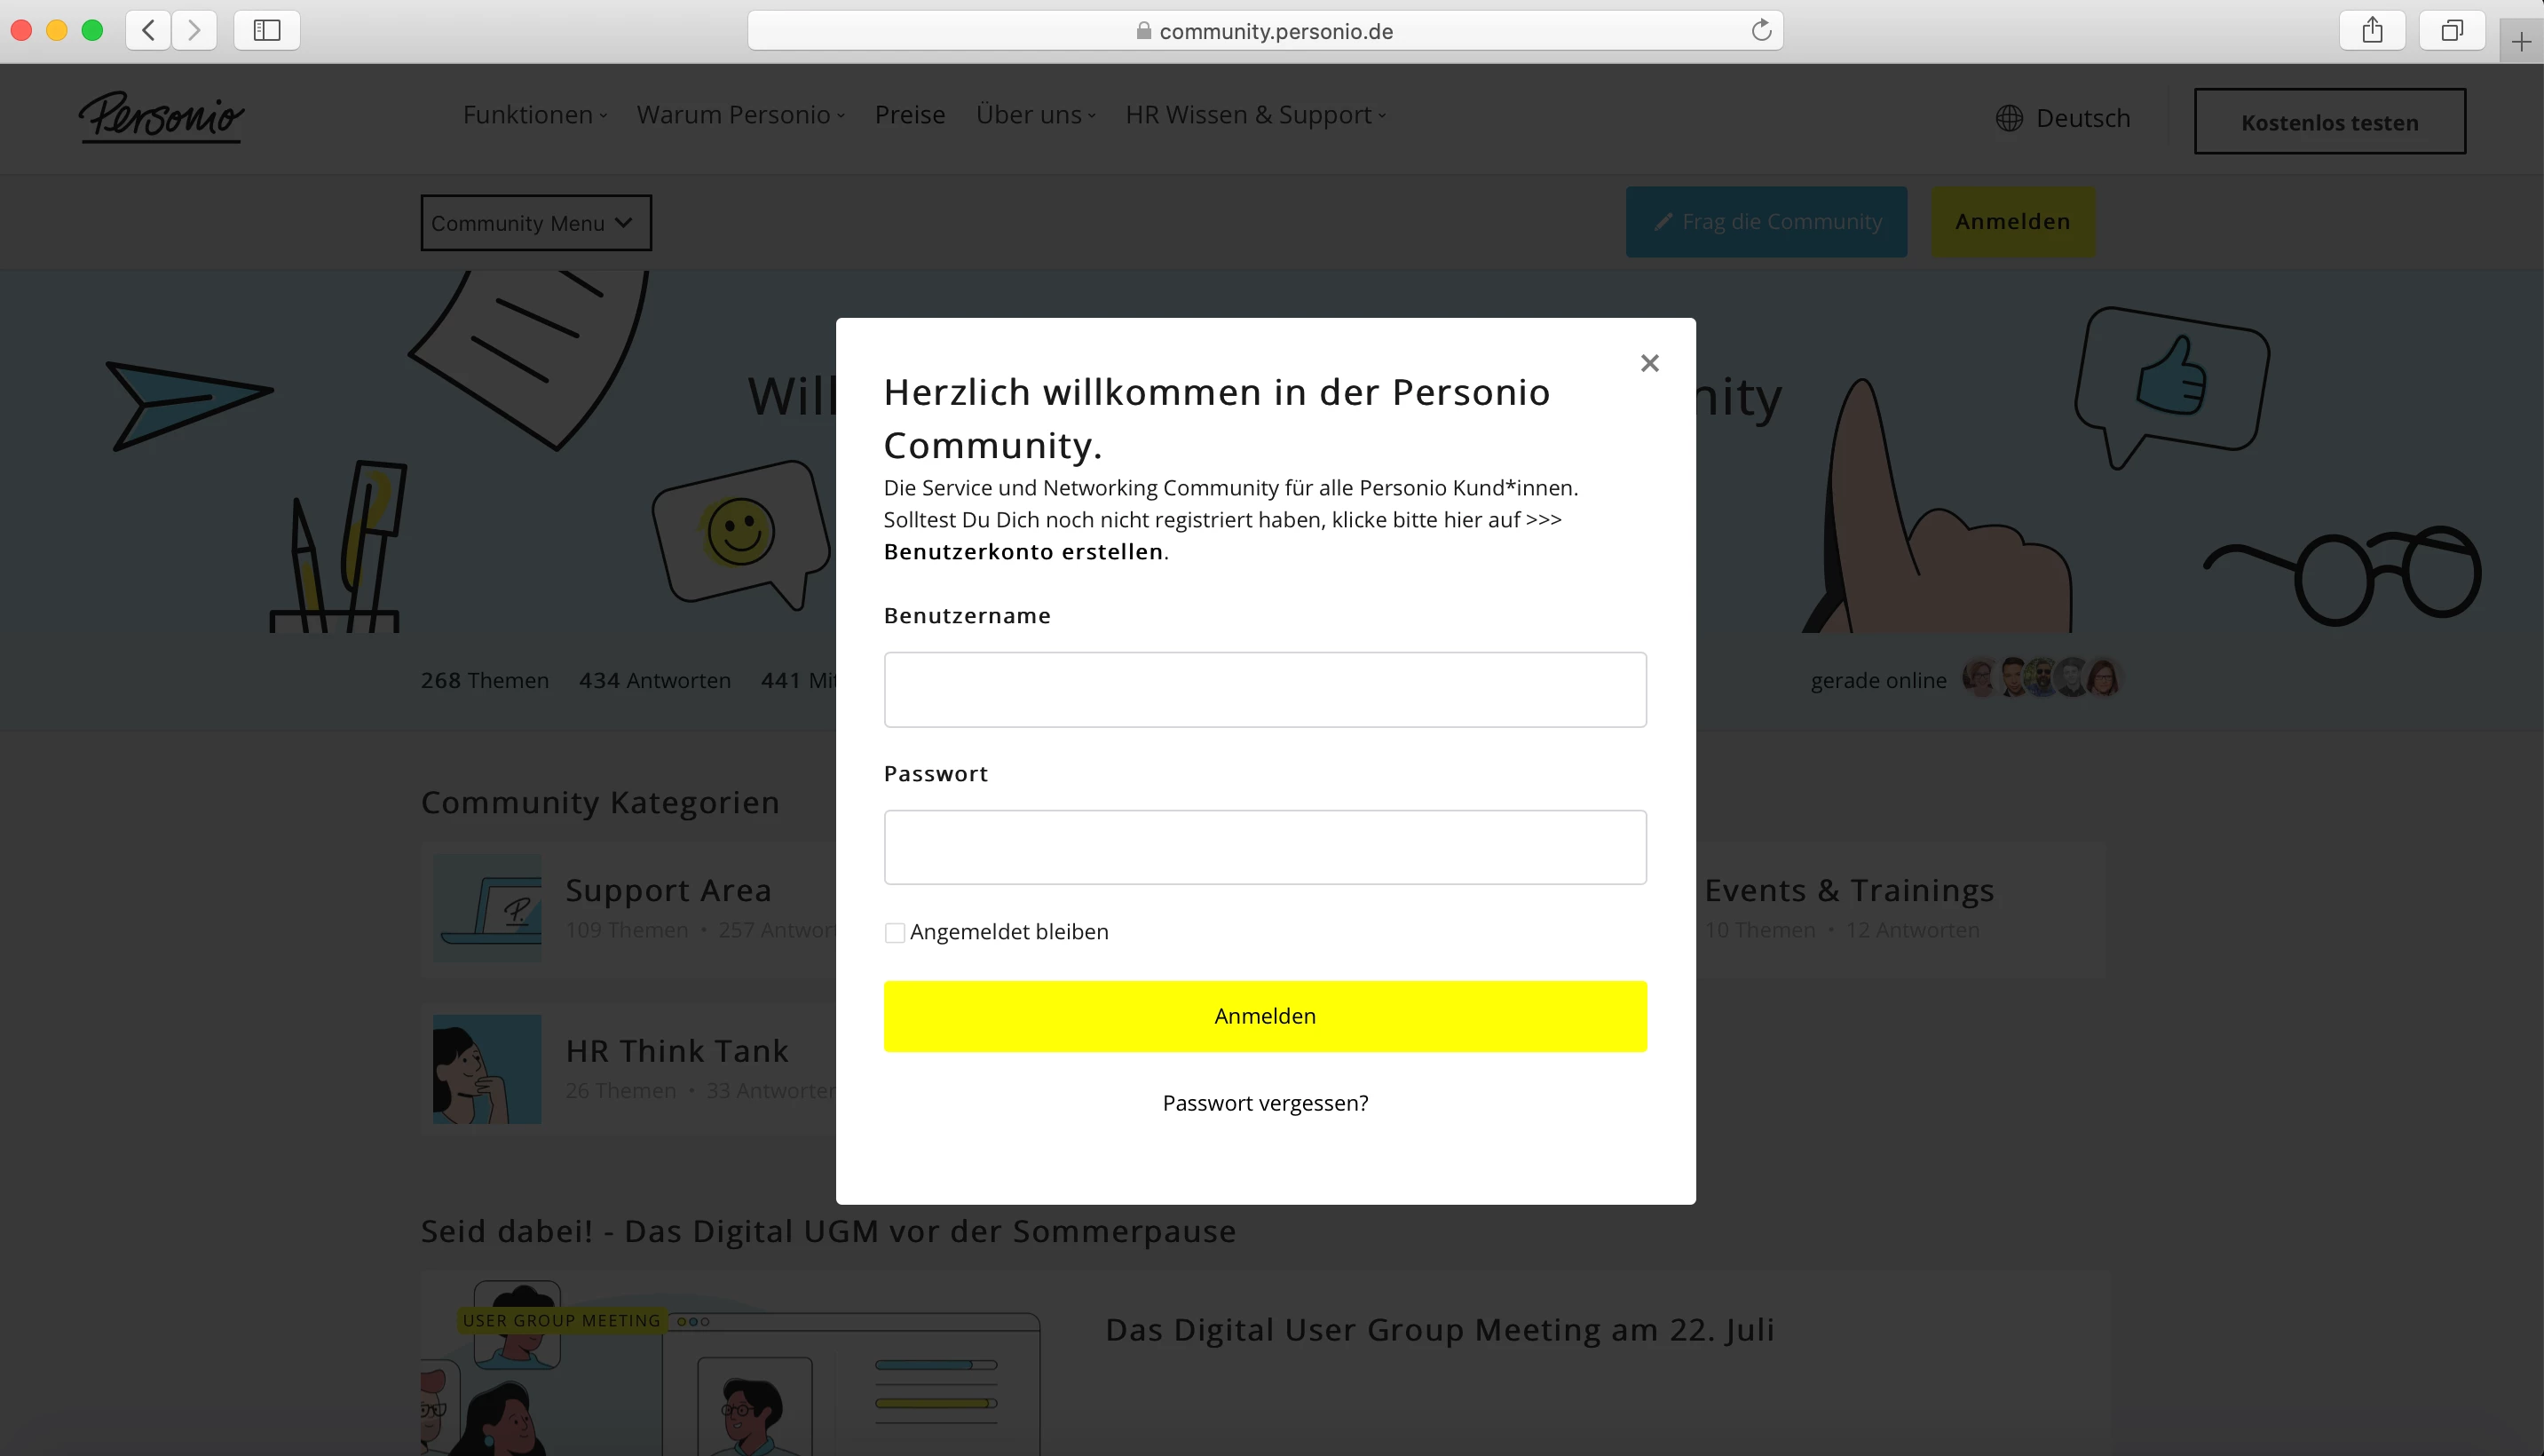Viewport: 2544px width, 1456px height.
Task: Click the Personio logo
Action: [162, 117]
